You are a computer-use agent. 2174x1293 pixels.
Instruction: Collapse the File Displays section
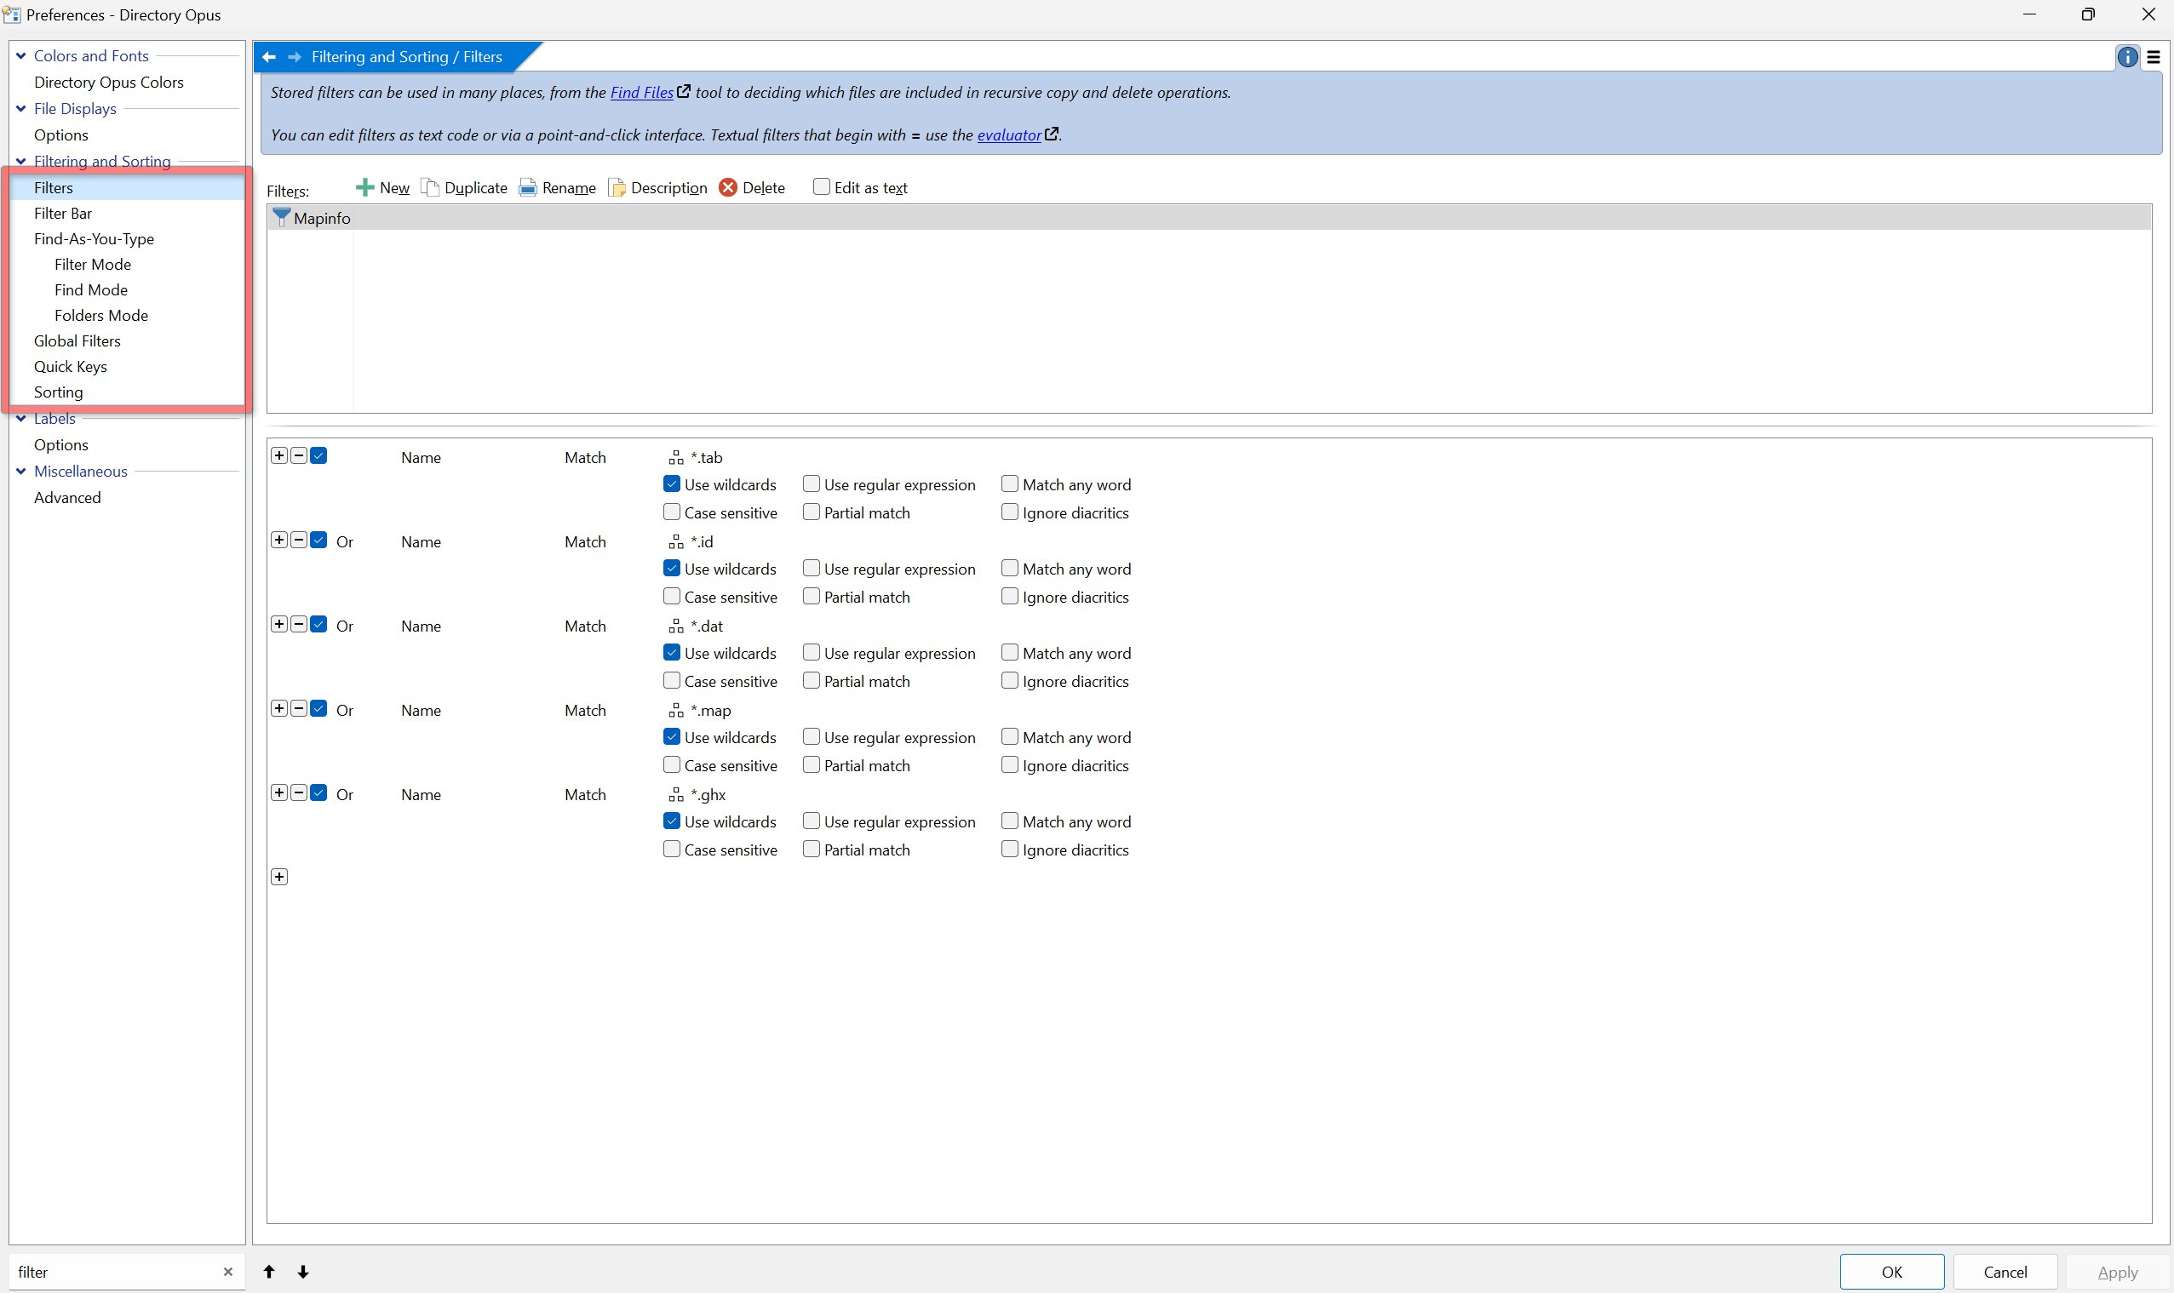coord(21,109)
